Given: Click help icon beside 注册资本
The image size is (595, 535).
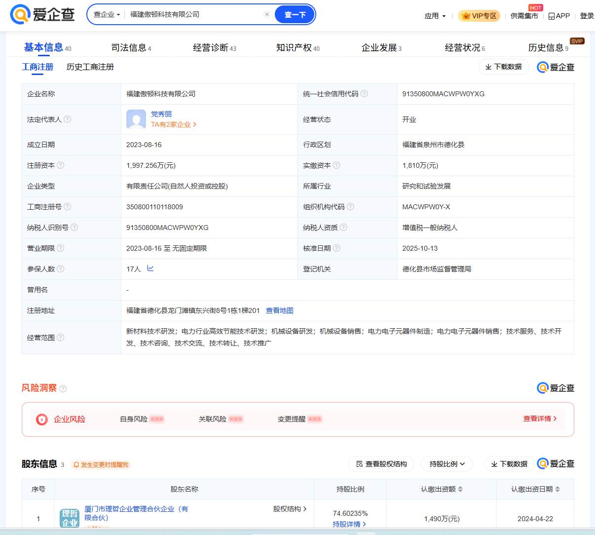Looking at the screenshot, I should click(61, 165).
